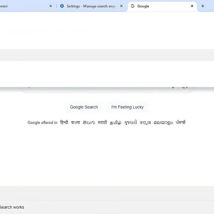Select the Google browser tab
Image resolution: width=214 pixels, height=214 pixels.
coord(162,6)
